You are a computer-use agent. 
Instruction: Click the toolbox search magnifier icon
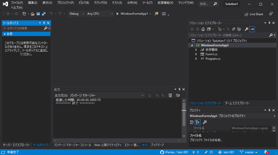coord(46,28)
